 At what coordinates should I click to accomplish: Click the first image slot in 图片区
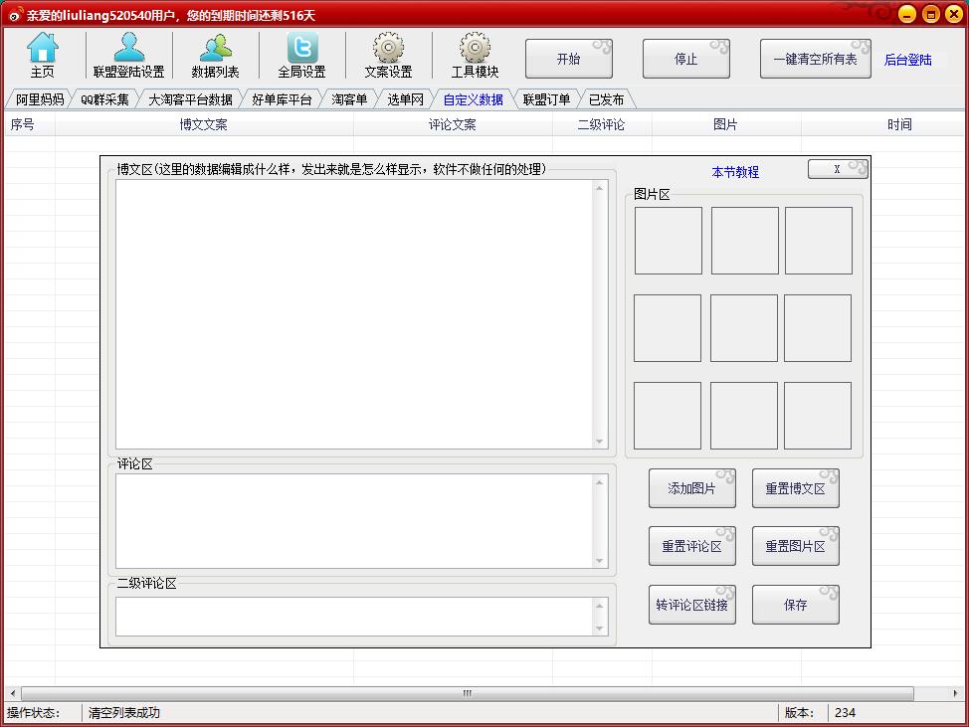coord(668,241)
